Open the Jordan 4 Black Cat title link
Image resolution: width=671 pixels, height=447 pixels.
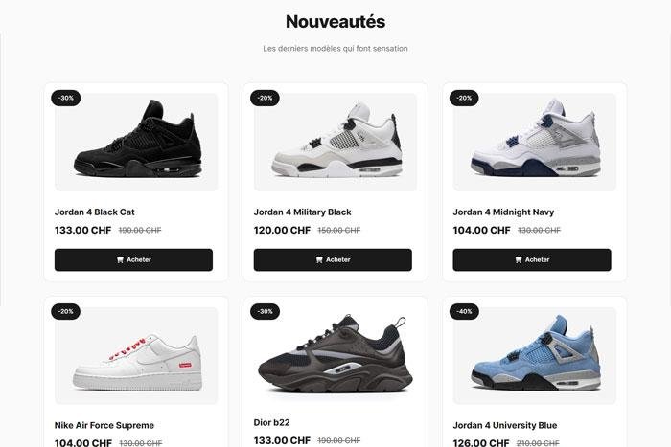click(x=95, y=212)
